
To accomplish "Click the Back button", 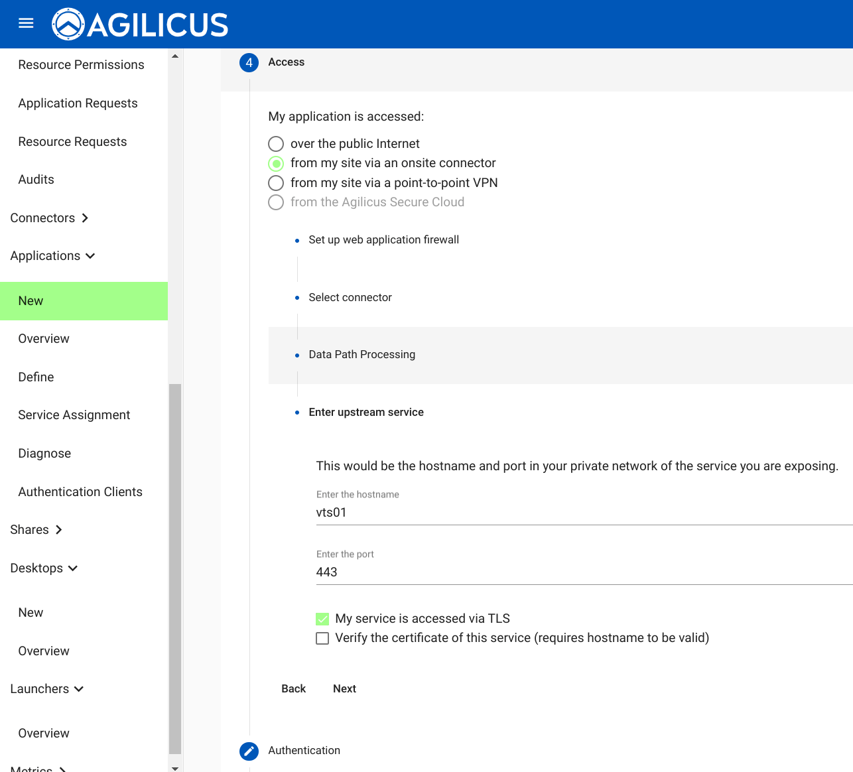I will pos(293,689).
